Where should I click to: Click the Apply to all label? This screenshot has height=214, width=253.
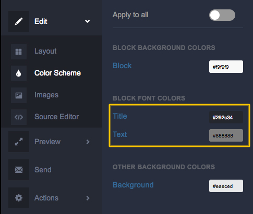[x=130, y=15]
